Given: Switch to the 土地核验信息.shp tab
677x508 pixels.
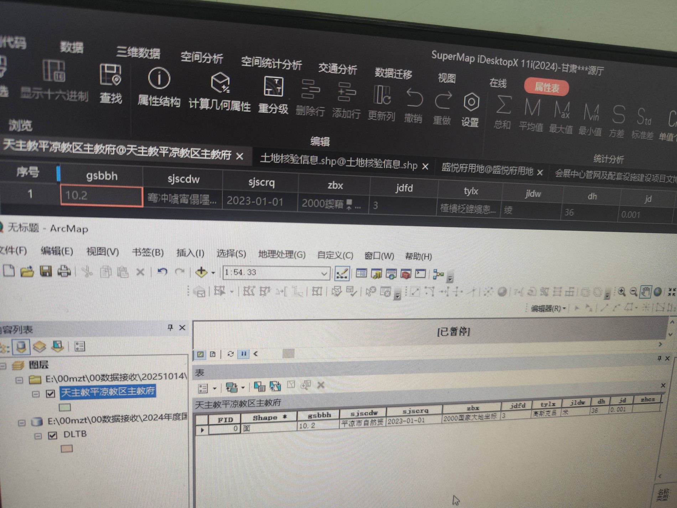Looking at the screenshot, I should click(x=338, y=163).
